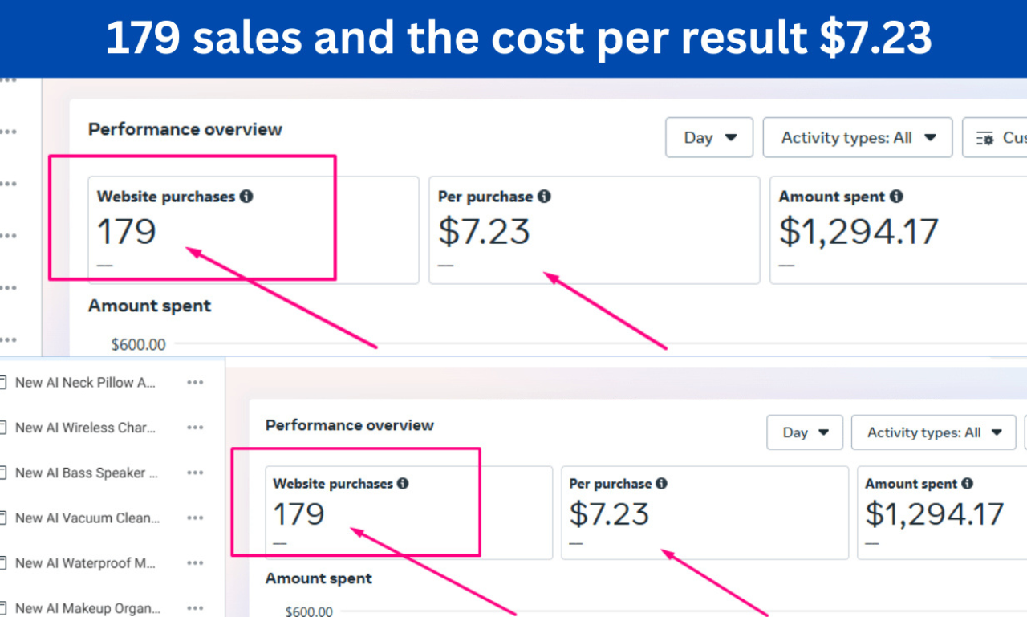Click info icon next to lower Per purchase
The height and width of the screenshot is (617, 1027).
point(661,483)
